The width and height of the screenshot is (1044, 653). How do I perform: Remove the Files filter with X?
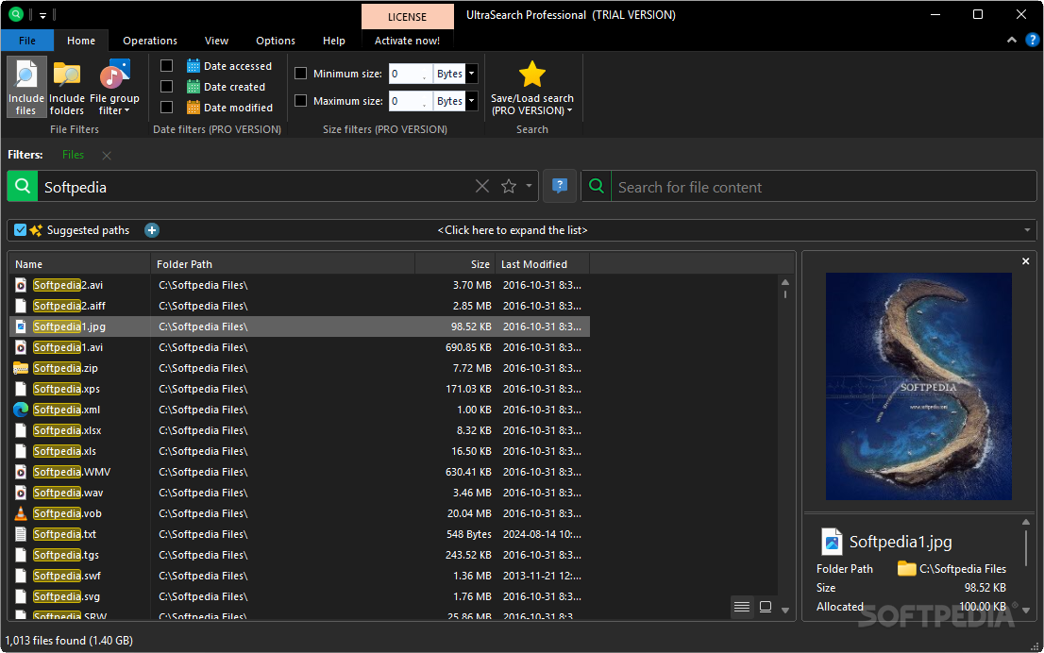click(107, 155)
